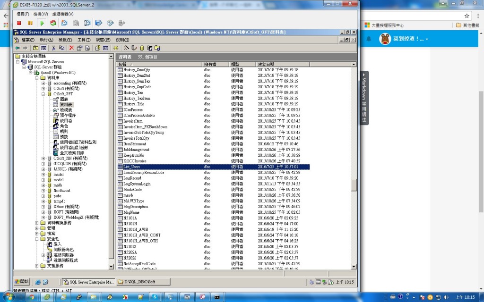Pause the virtual machine with the orange icon
This screenshot has height=302, width=484.
coord(30,23)
